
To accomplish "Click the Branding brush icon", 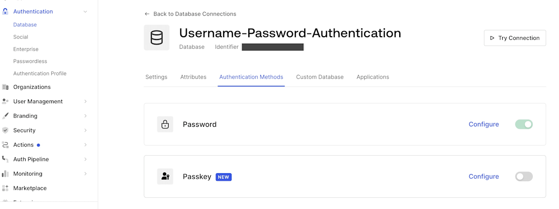I will click(6, 116).
